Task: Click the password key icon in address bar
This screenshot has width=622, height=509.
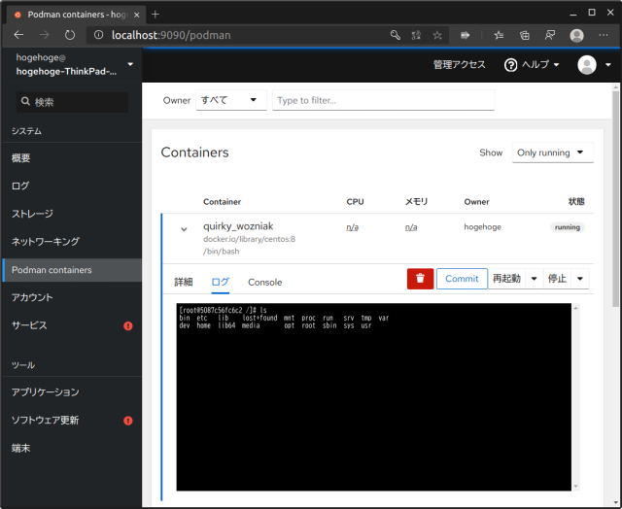Action: coord(396,35)
